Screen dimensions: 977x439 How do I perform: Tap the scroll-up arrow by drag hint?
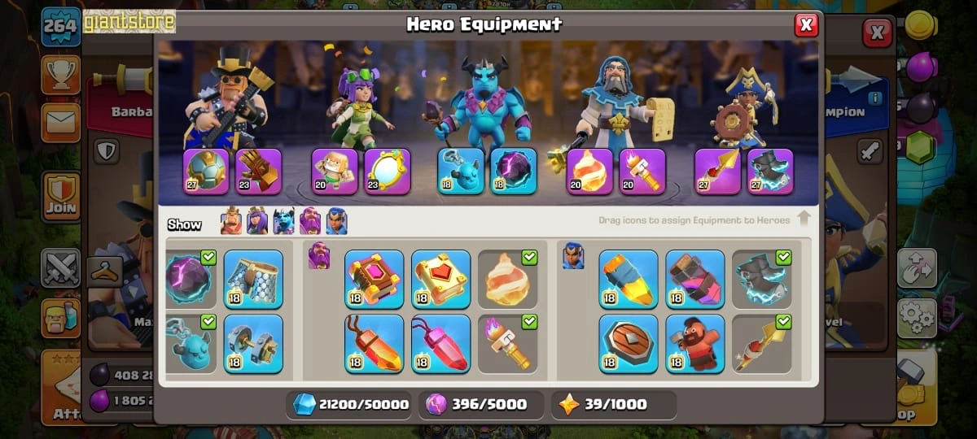click(x=804, y=219)
